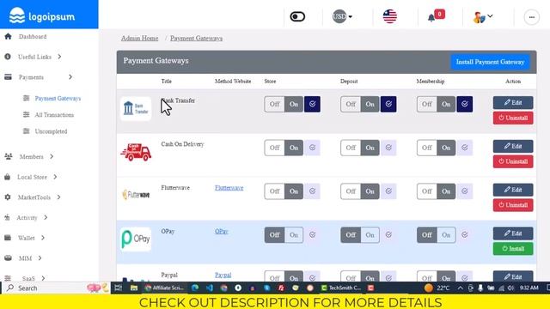Click the Payments card icon in sidebar
This screenshot has height=309, width=550.
(8, 76)
